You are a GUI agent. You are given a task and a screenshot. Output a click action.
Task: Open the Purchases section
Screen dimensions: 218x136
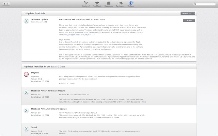pos(120,4)
